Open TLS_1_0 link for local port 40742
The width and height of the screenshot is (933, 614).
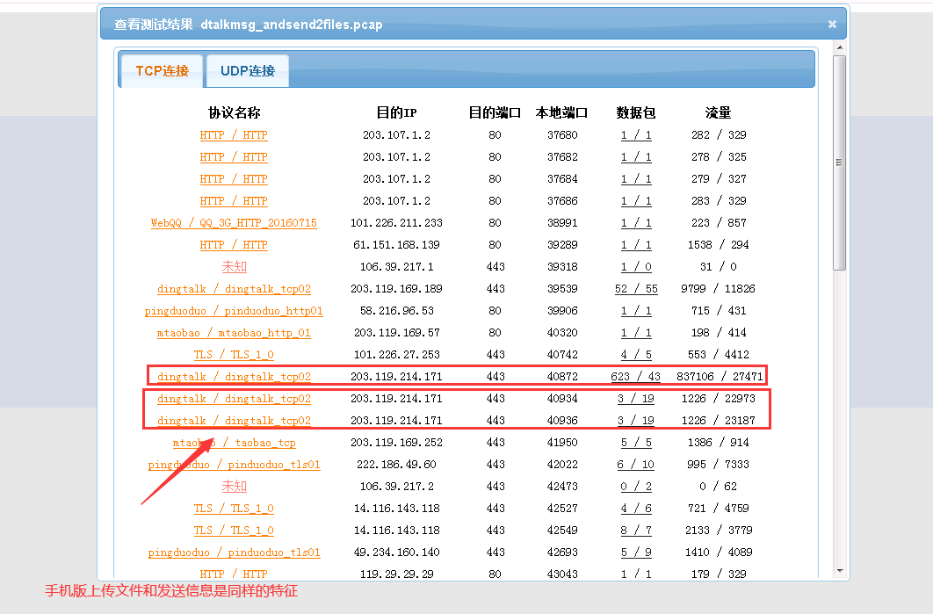pos(234,355)
